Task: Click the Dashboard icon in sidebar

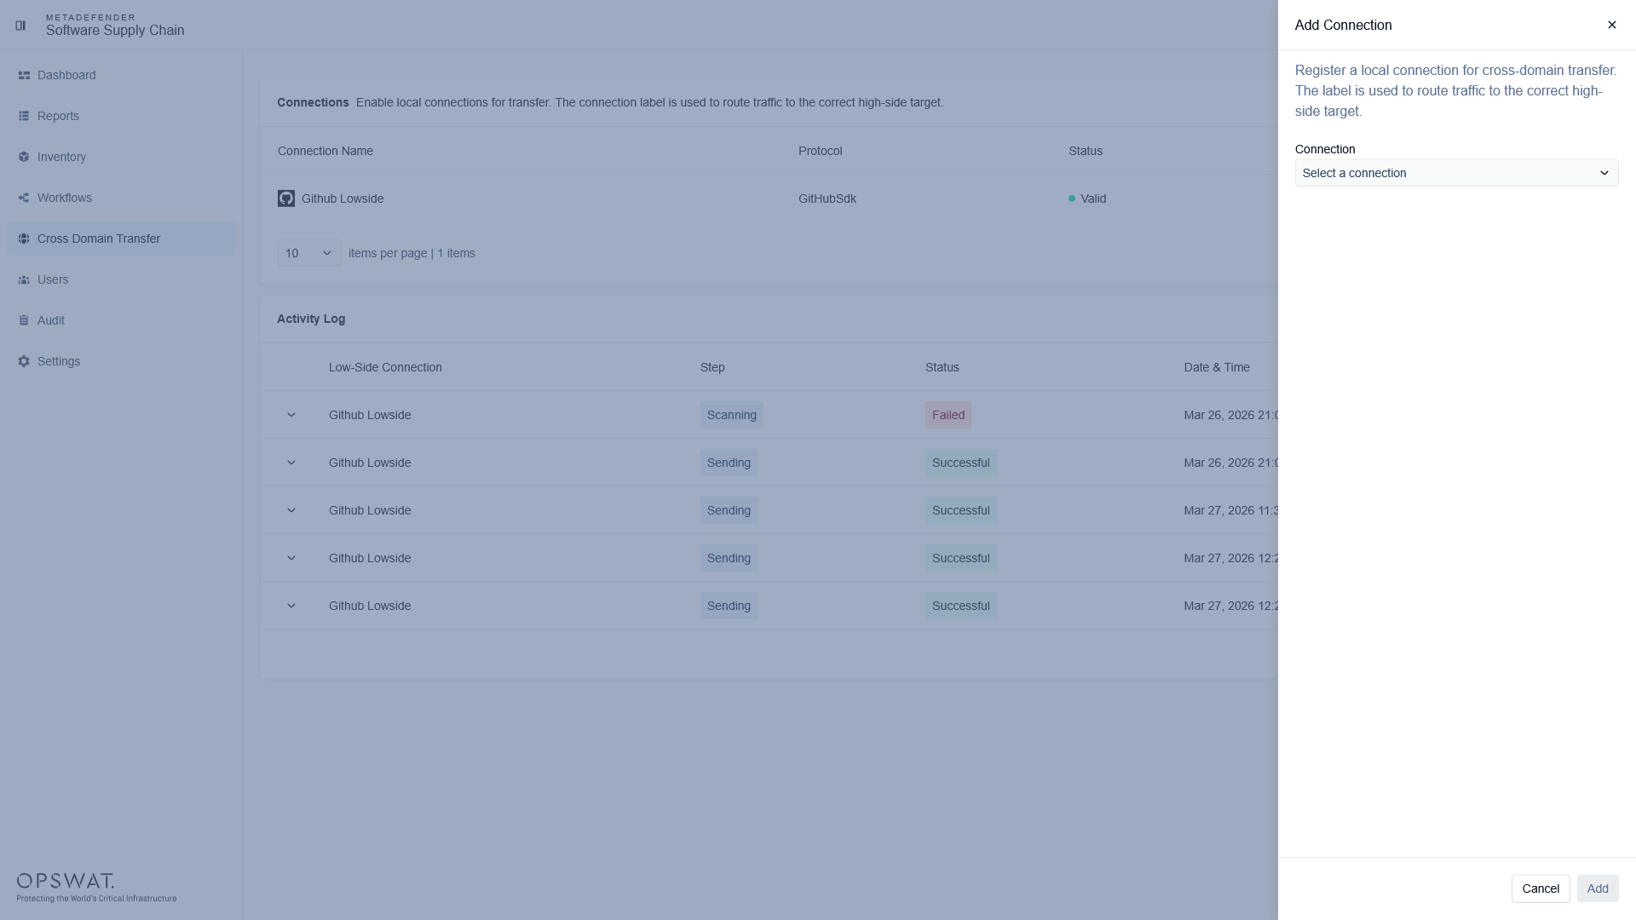Action: (x=24, y=76)
